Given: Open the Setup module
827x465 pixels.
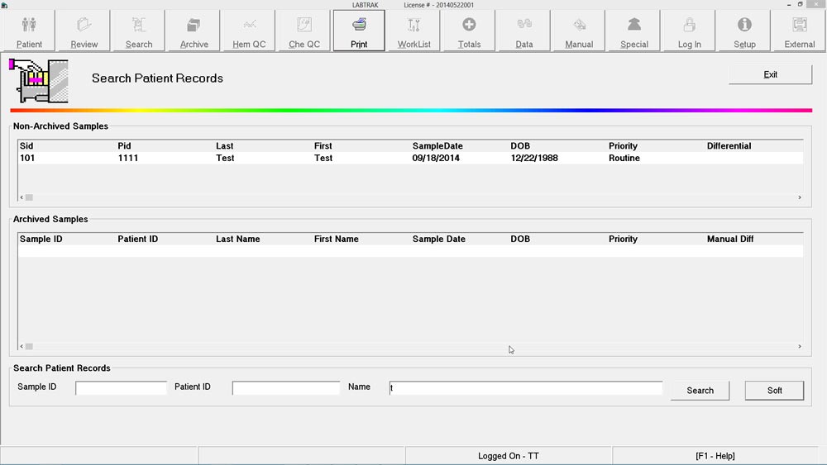Looking at the screenshot, I should 744,31.
